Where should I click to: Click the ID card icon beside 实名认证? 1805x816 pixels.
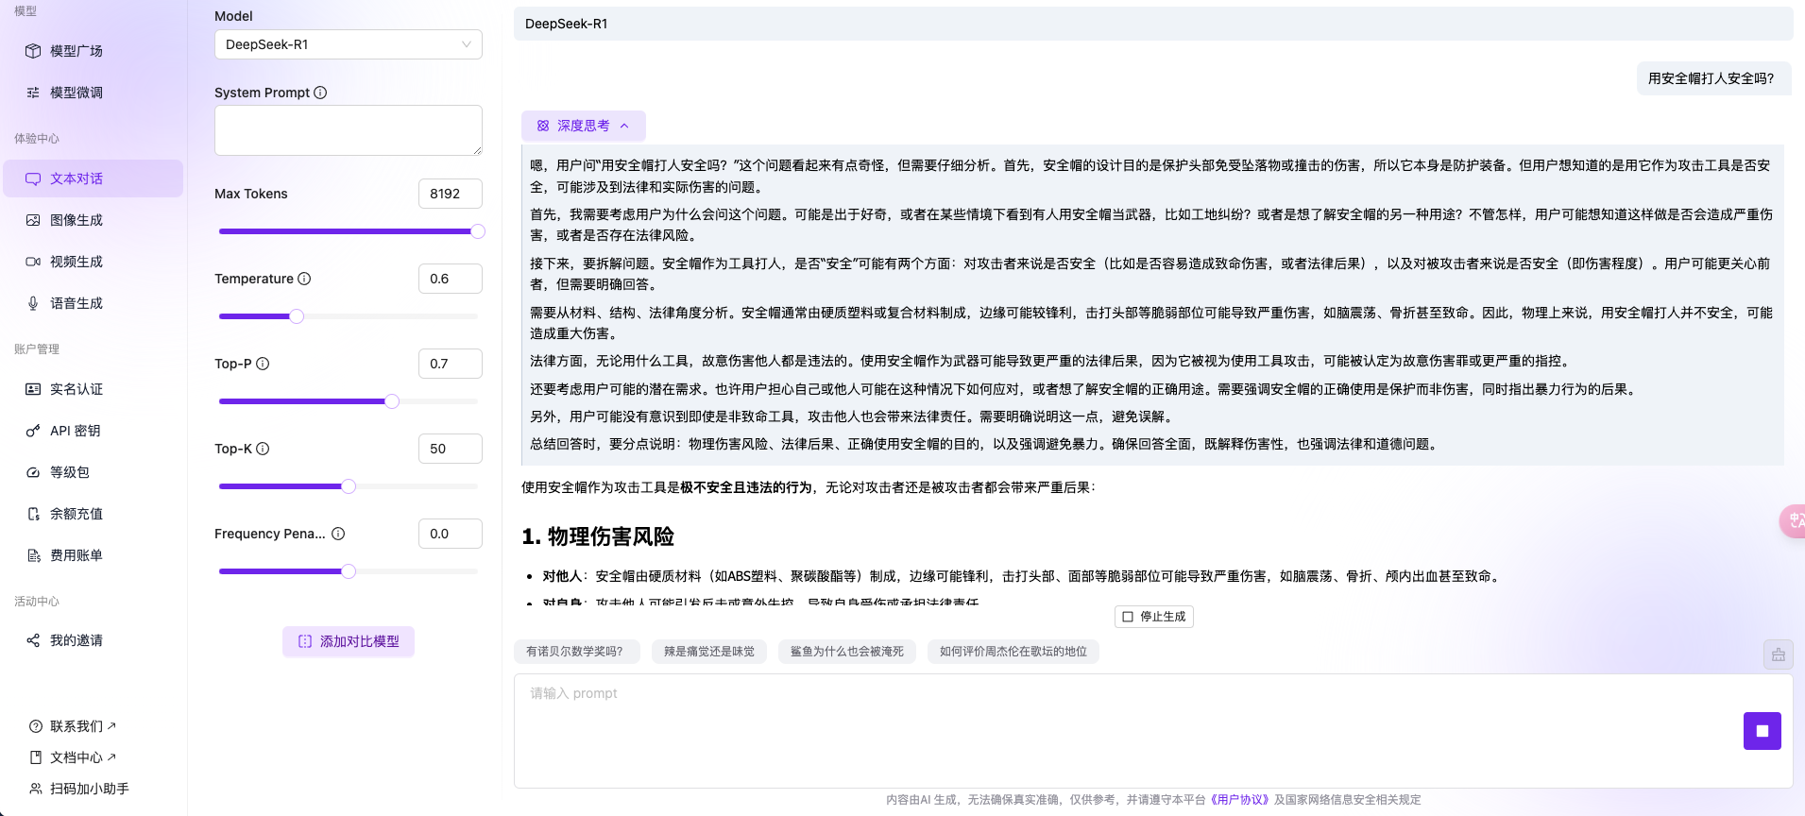[33, 389]
